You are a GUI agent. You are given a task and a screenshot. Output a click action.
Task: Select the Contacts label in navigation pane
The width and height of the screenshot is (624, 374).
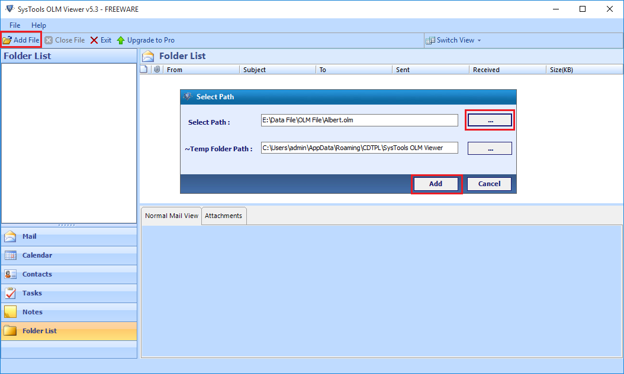pyautogui.click(x=37, y=274)
